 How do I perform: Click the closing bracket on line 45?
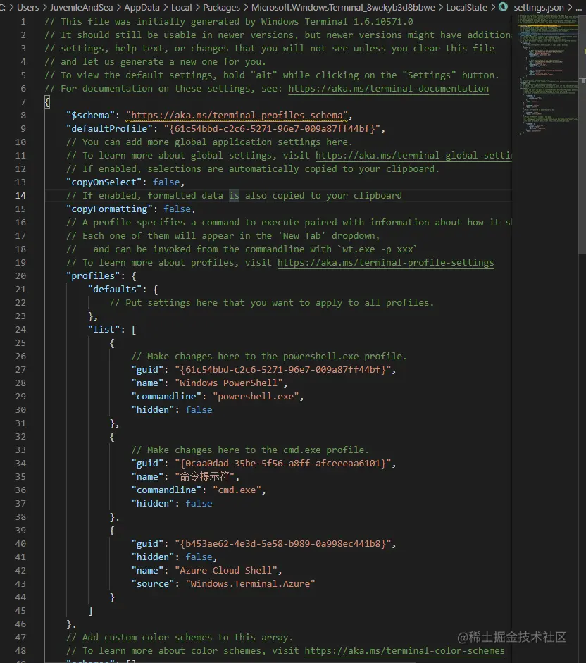pyautogui.click(x=90, y=610)
